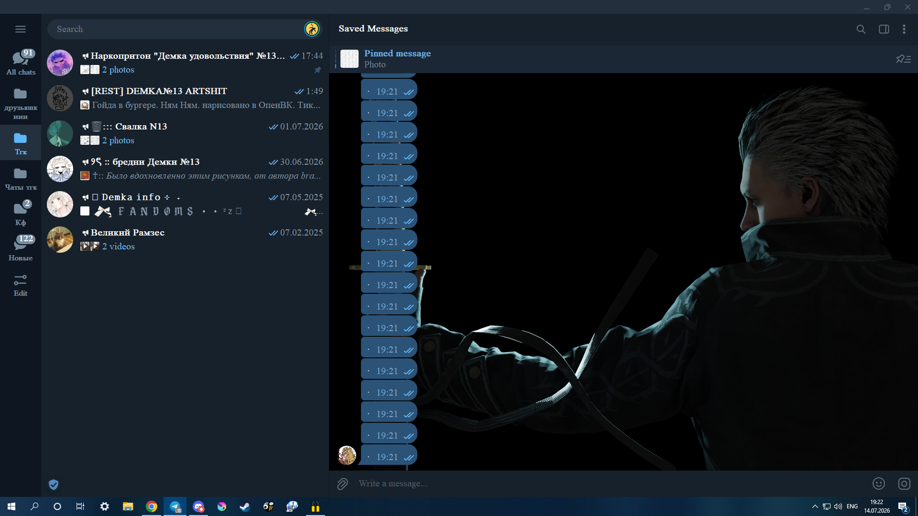Launch Google Chrome from taskbar
The image size is (918, 516).
point(151,506)
